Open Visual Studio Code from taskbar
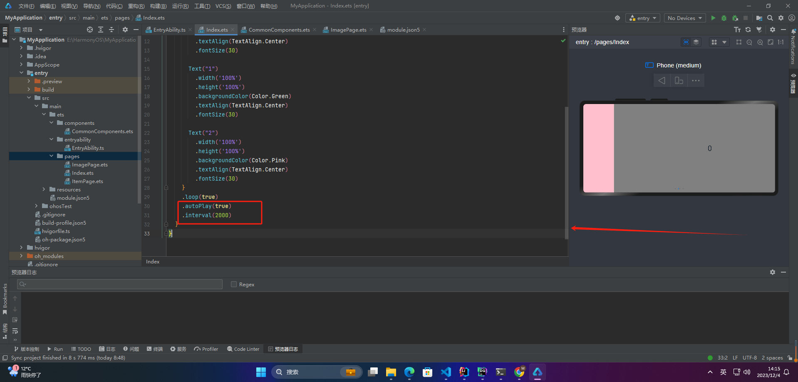The image size is (798, 382). (x=446, y=372)
